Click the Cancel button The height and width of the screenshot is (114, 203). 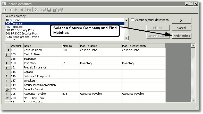click(182, 28)
